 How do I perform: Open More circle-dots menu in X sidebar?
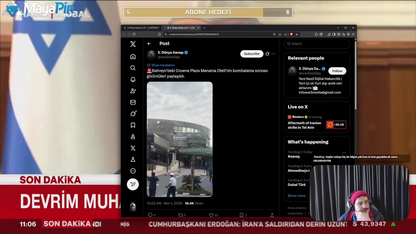pos(133,171)
